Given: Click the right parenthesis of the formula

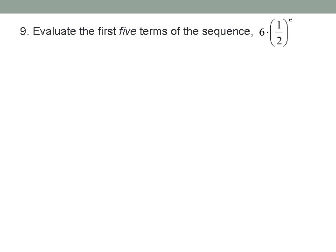Looking at the screenshot, I should (286, 33).
